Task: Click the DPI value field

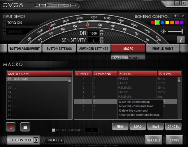Action: click(x=93, y=33)
